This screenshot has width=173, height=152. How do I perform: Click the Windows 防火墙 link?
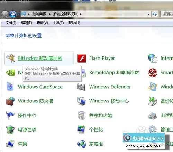coord(36,101)
